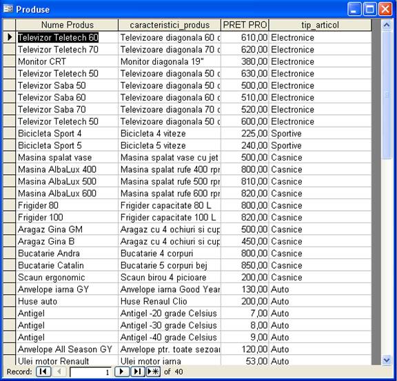Screen dimensions: 397x381
Task: Click price cell '130,00'
Action: [x=245, y=289]
